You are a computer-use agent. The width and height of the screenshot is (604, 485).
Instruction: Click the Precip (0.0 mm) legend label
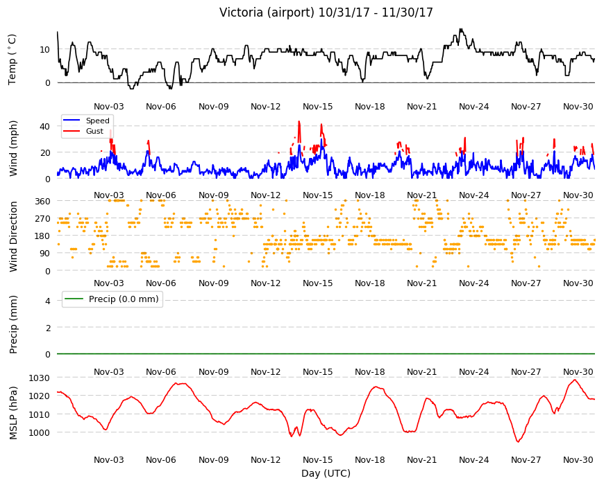click(x=124, y=299)
